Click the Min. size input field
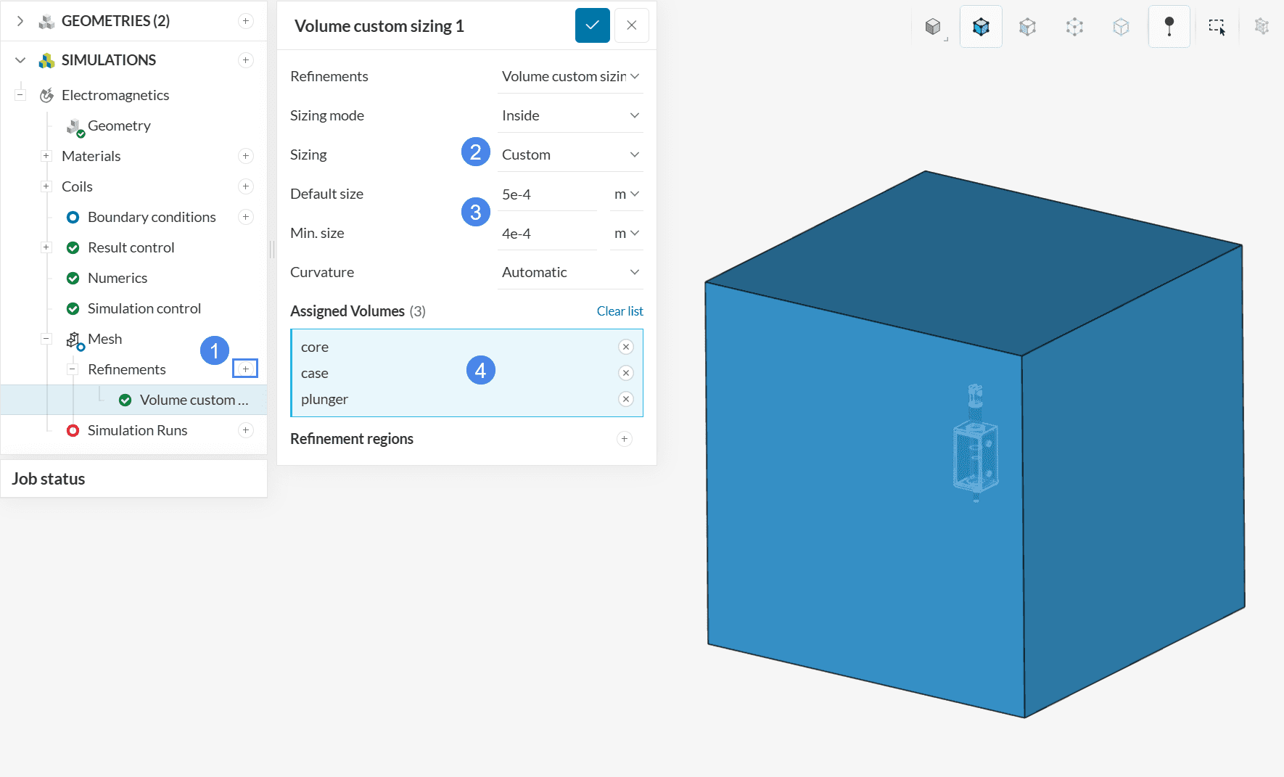1284x777 pixels. 546,234
